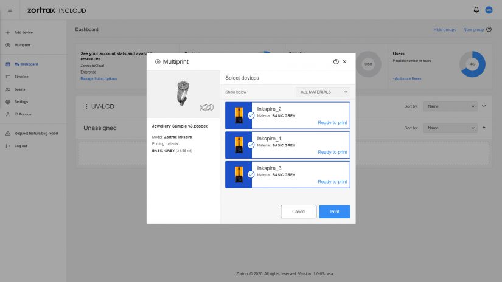Click Log out in sidebar
This screenshot has width=502, height=282.
(21, 146)
